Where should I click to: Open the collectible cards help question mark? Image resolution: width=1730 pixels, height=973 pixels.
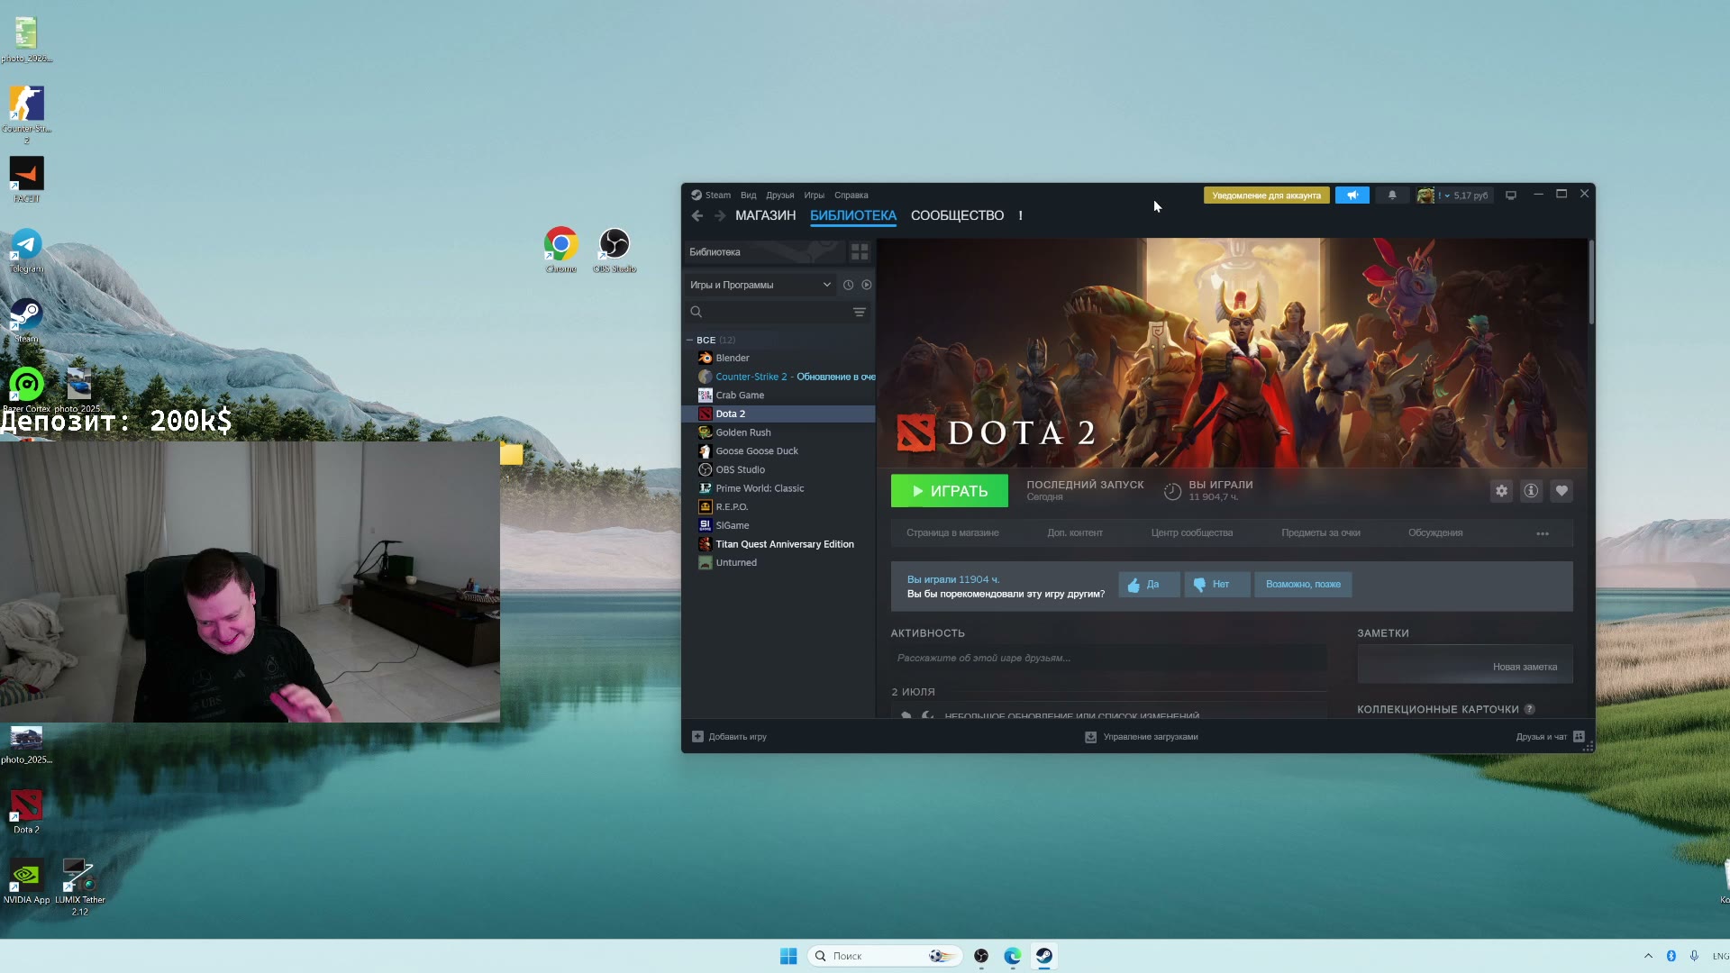1529,709
